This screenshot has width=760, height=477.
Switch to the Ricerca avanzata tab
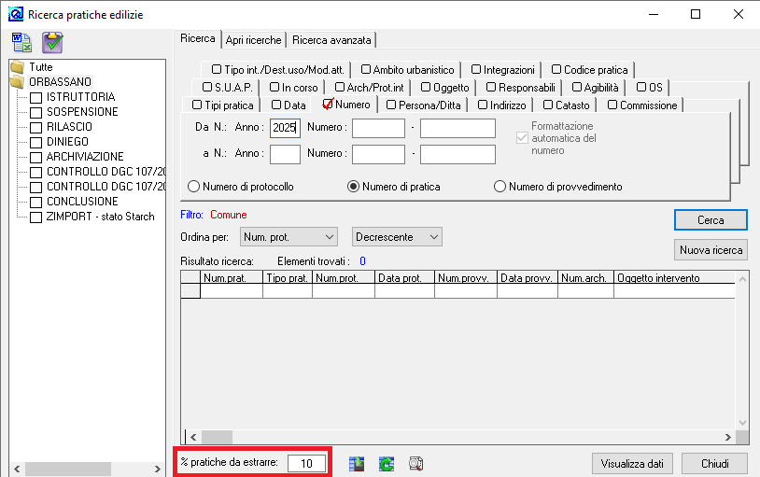pyautogui.click(x=332, y=40)
